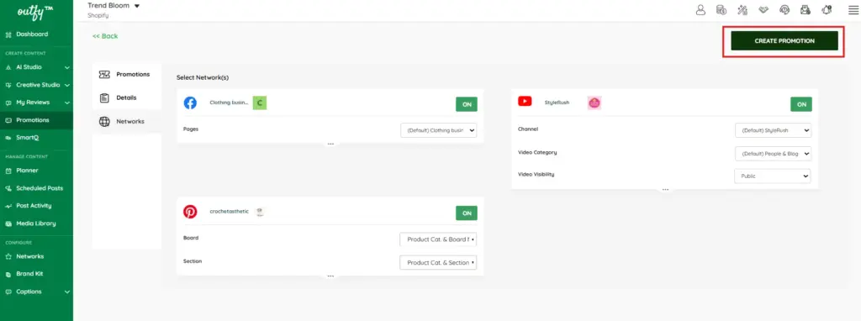Click the crochetasthetic profile avatar
The width and height of the screenshot is (861, 321).
coord(261,212)
